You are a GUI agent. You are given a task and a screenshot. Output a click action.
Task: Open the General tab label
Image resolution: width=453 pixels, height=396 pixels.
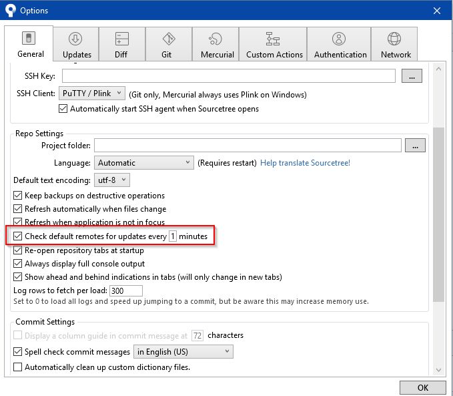click(x=31, y=54)
